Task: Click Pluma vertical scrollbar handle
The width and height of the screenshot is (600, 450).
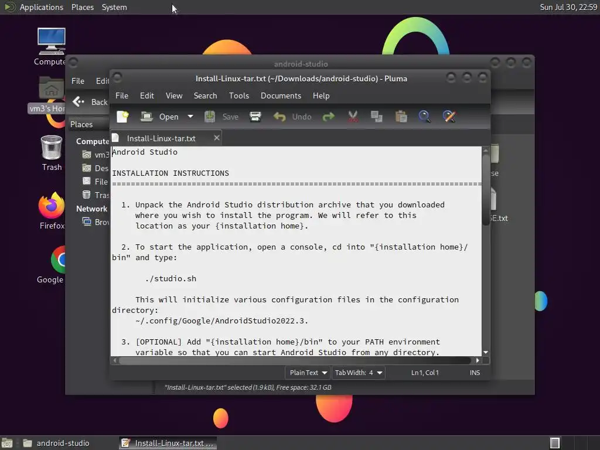Action: click(x=486, y=190)
